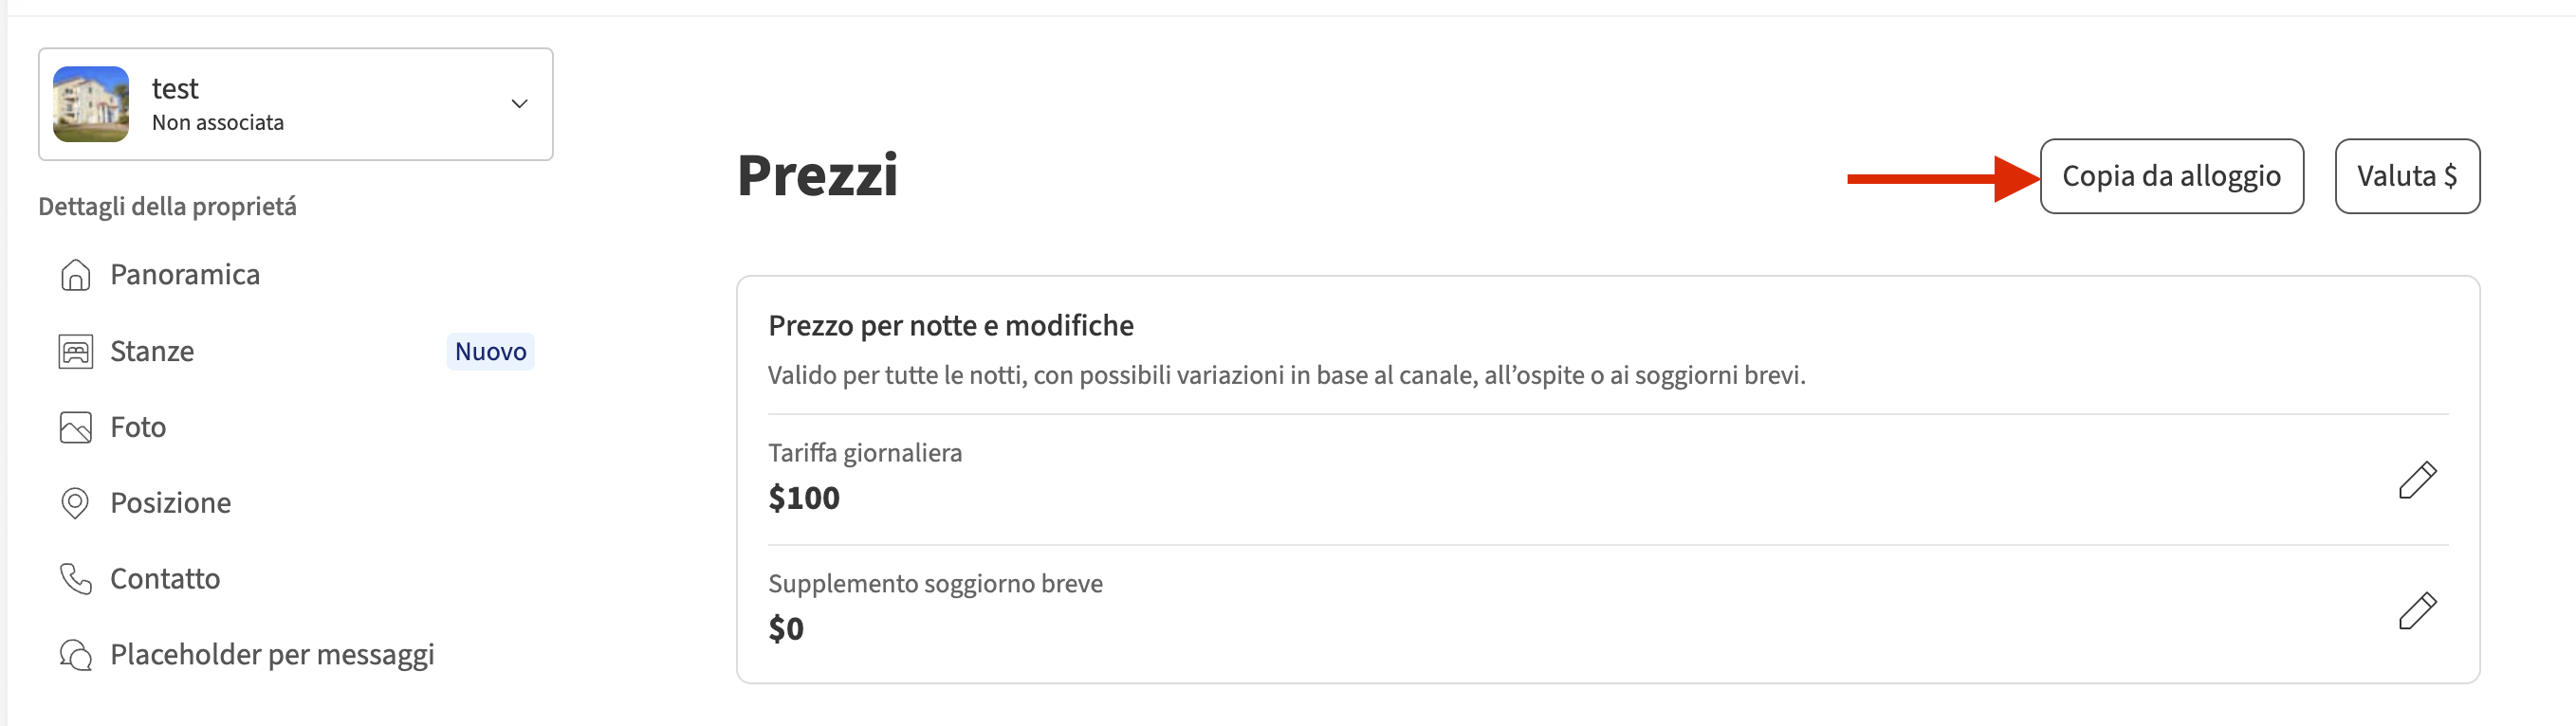Image resolution: width=2576 pixels, height=726 pixels.
Task: Expand the property selector chevron
Action: 519,104
